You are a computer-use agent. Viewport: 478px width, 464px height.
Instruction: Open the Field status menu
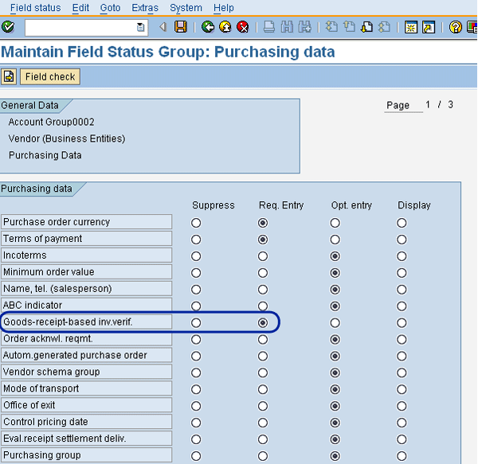point(35,7)
